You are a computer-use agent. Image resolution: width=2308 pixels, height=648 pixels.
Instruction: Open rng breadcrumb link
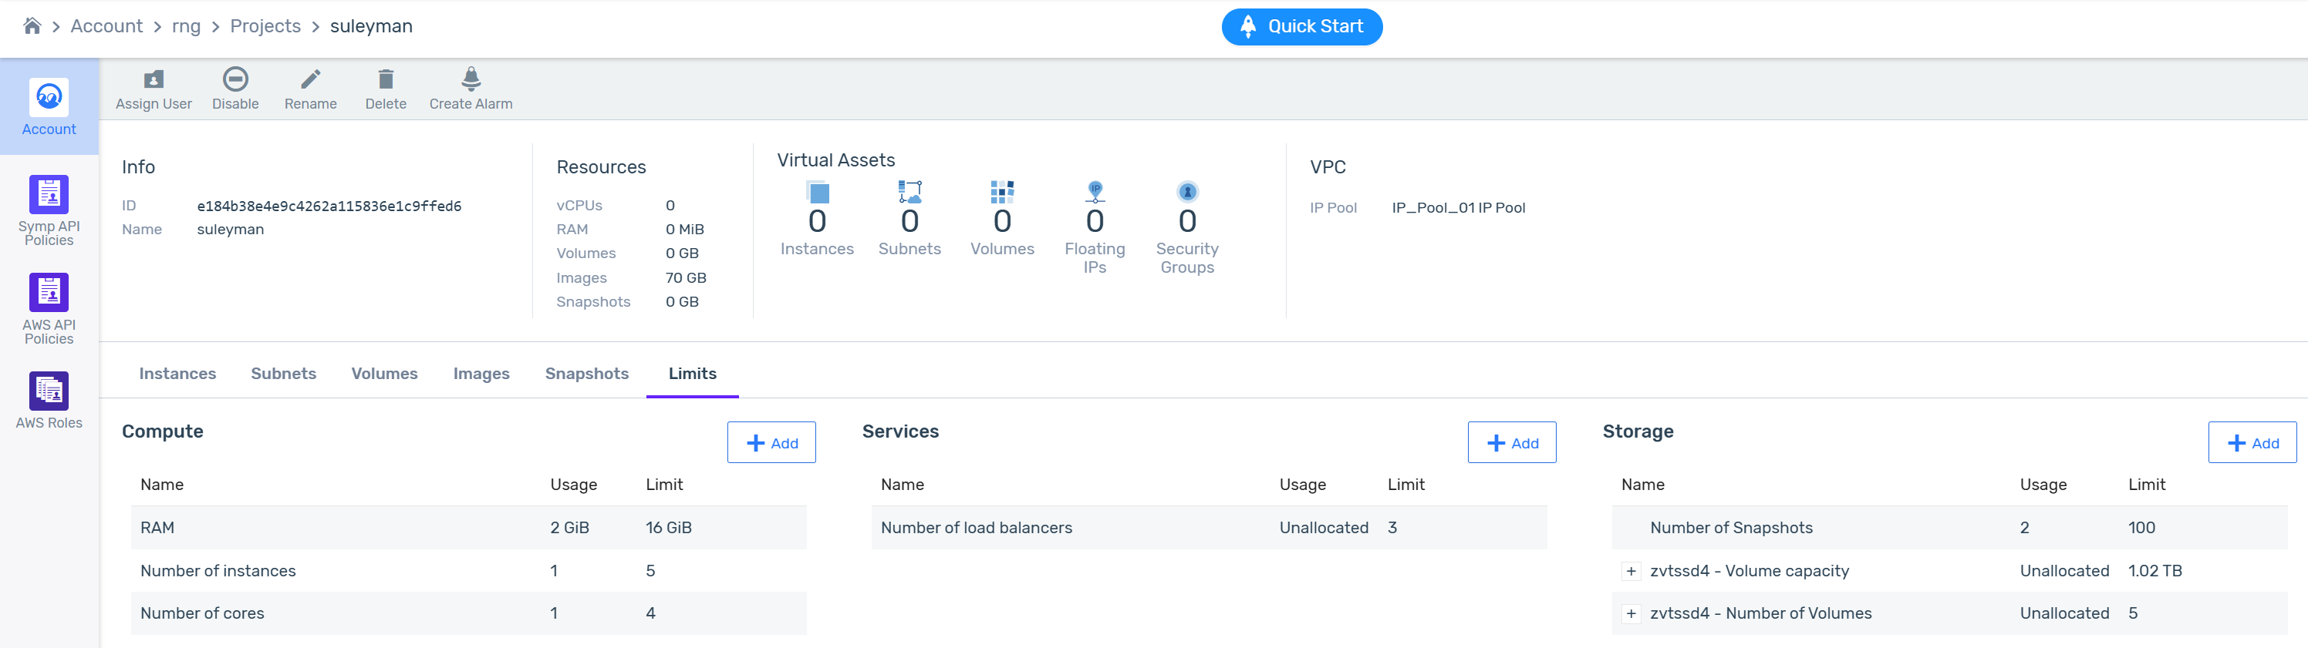point(187,26)
